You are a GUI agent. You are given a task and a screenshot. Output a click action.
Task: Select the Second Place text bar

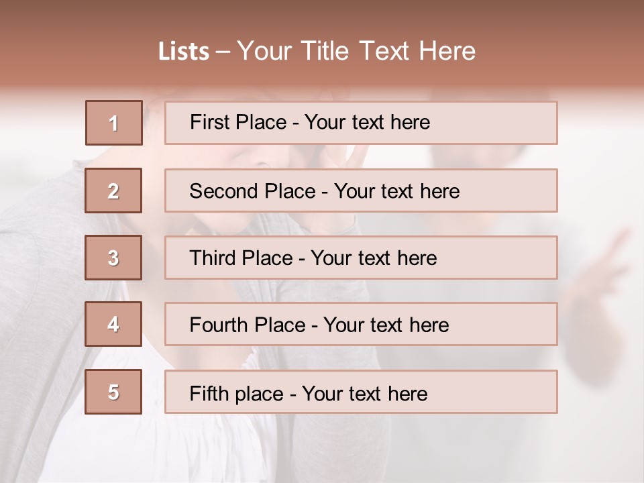tap(361, 191)
